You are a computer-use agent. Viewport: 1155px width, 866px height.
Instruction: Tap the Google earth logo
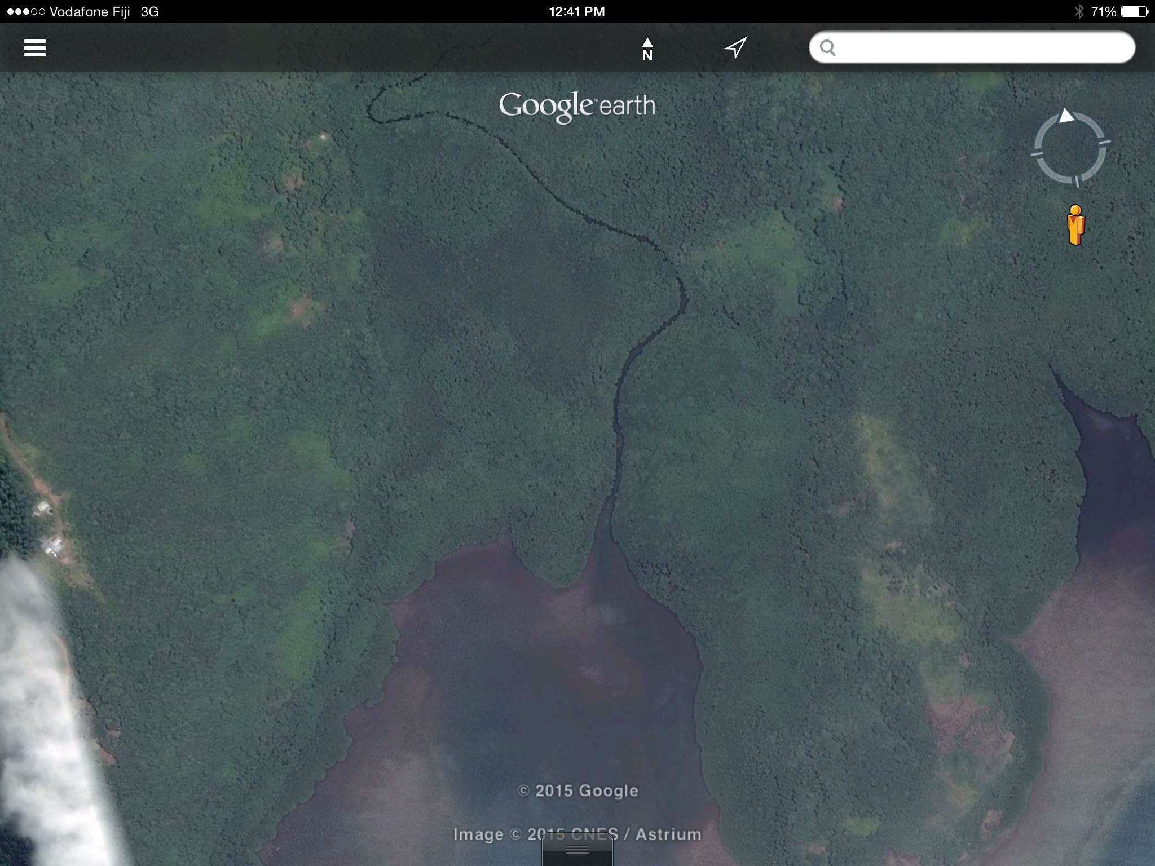tap(577, 106)
